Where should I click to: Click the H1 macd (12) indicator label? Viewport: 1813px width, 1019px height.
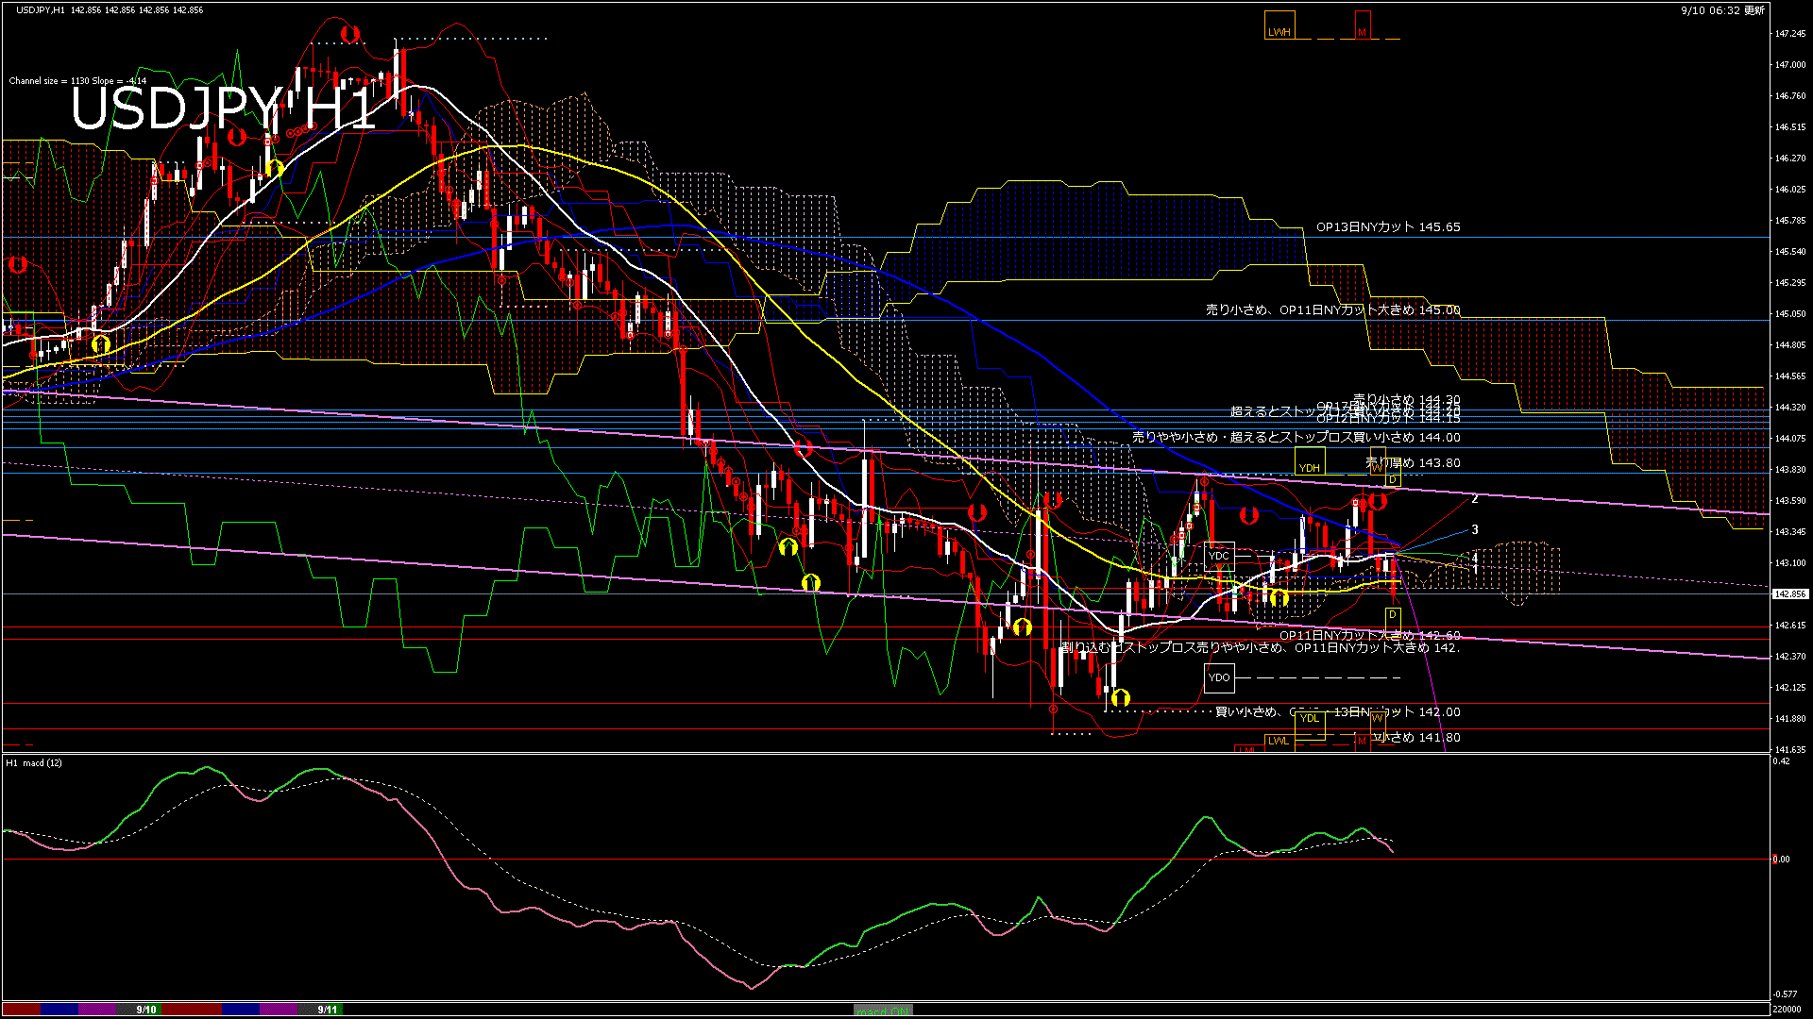click(34, 763)
